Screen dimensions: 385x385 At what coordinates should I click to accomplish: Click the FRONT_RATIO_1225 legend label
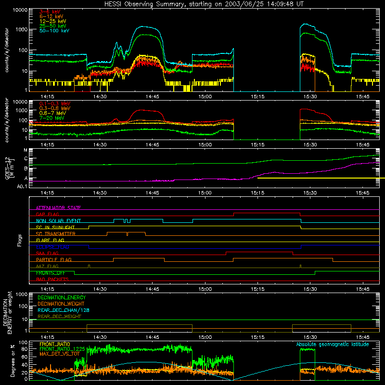(x=63, y=349)
